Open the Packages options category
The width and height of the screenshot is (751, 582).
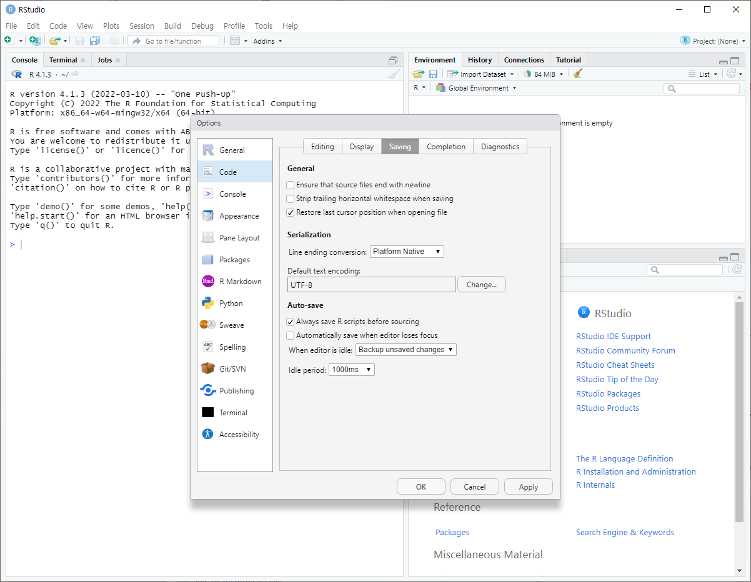click(x=235, y=260)
